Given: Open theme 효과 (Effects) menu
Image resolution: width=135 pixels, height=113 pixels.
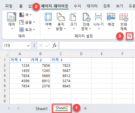Looking at the screenshot, I should pos(27,30).
